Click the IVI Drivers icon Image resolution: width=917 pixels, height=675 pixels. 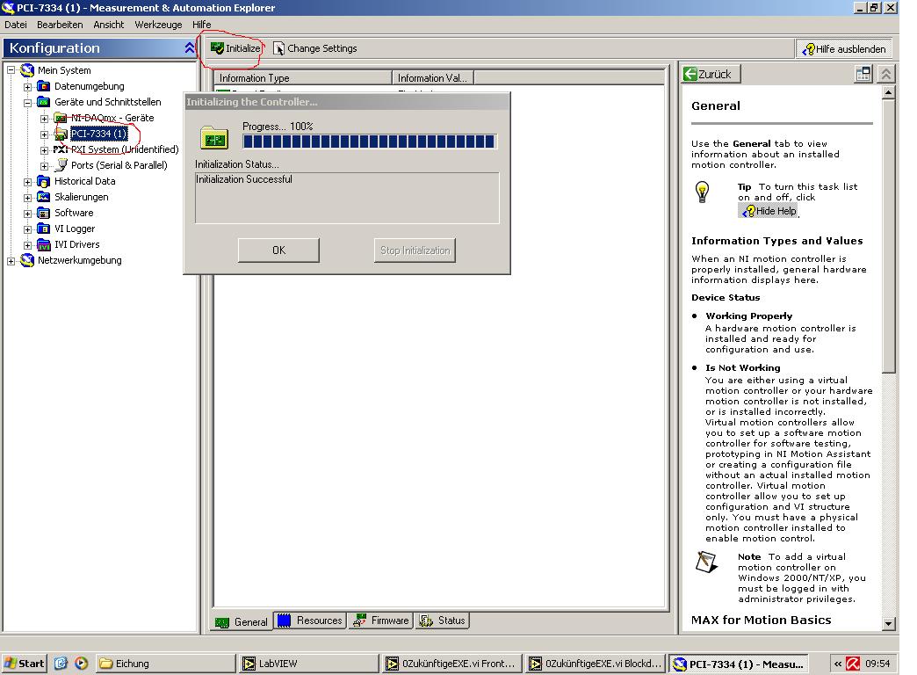[x=44, y=244]
